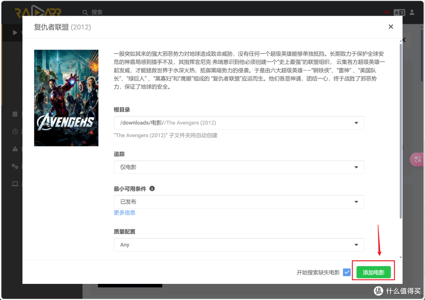
Task: Toggle the 开始搜索缺失电影 checkbox
Action: coord(346,272)
